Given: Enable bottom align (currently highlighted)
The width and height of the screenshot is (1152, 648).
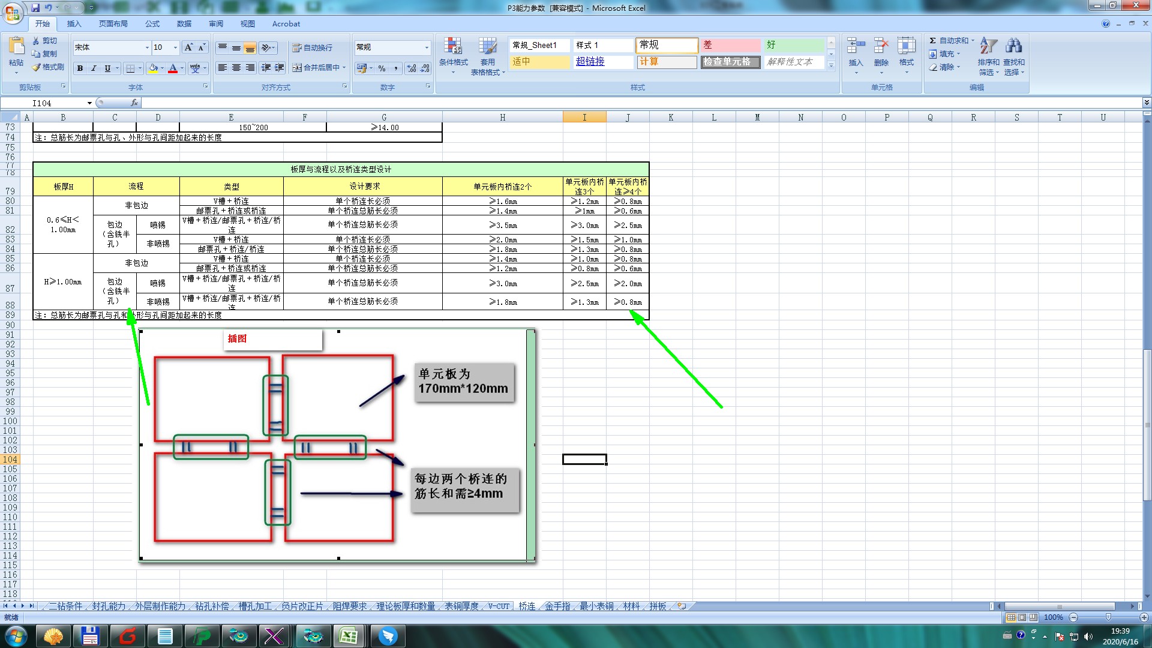Looking at the screenshot, I should pos(250,47).
